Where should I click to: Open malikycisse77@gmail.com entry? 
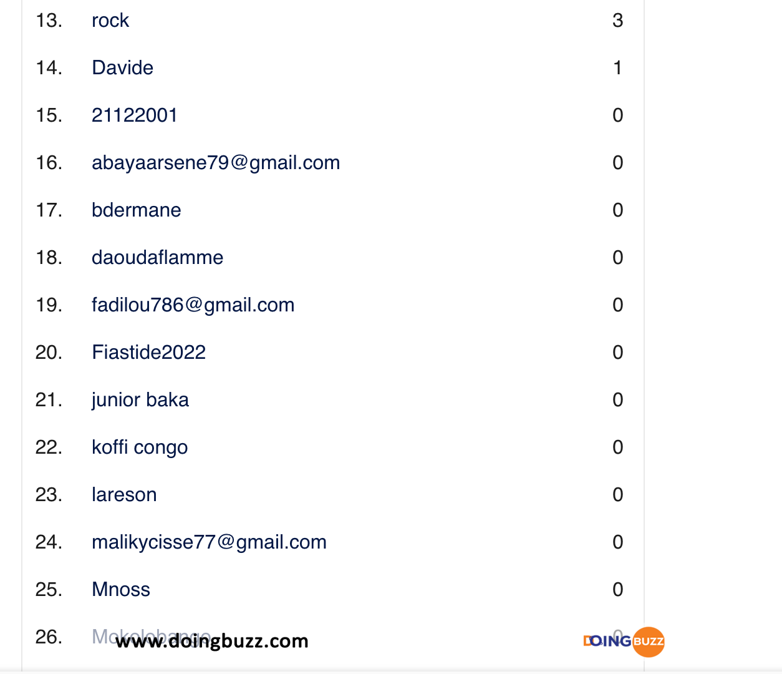tap(209, 542)
